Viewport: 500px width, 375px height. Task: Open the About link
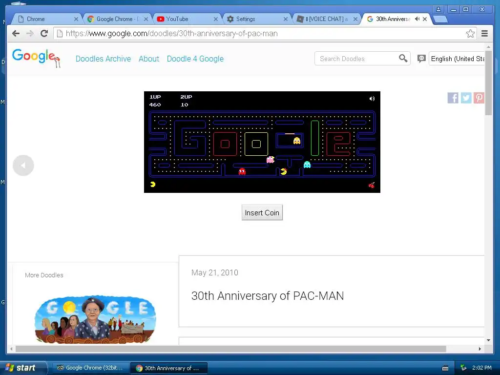pos(148,59)
